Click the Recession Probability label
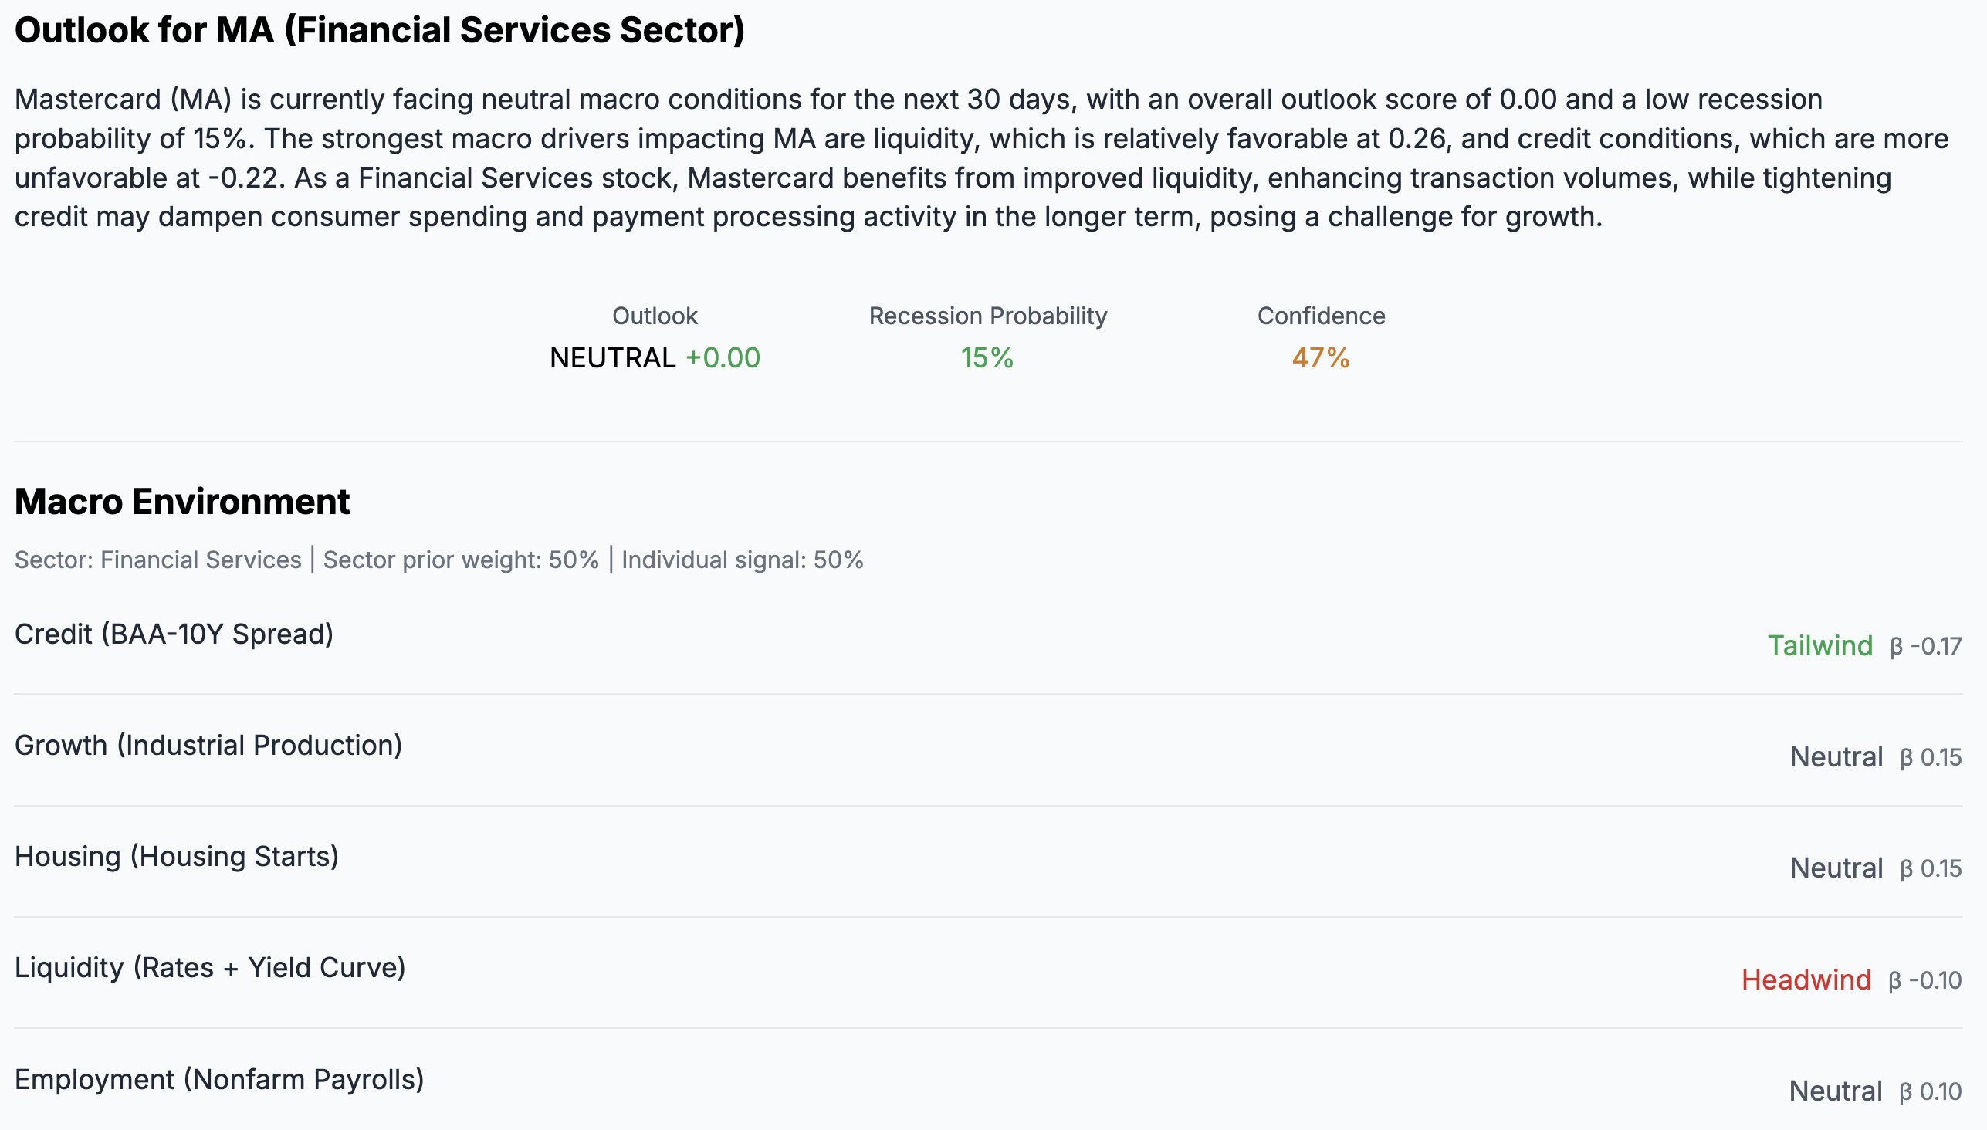 (987, 316)
